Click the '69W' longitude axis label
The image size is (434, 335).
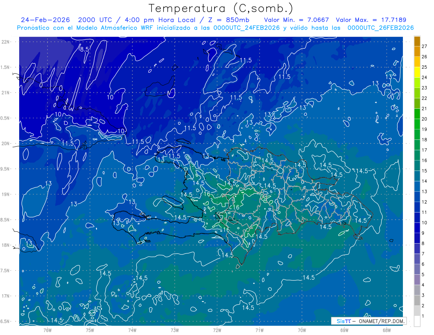click(344, 330)
